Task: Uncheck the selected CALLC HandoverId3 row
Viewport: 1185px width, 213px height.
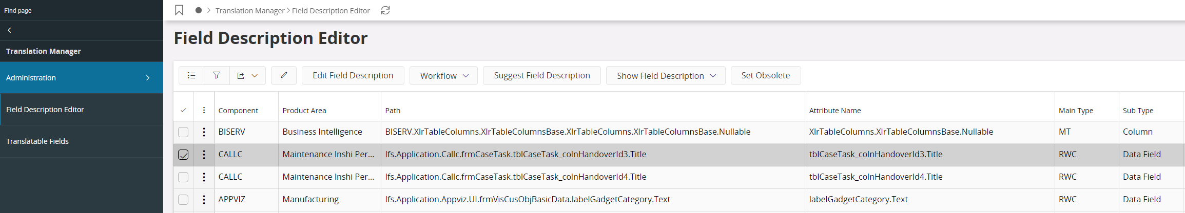Action: (183, 155)
